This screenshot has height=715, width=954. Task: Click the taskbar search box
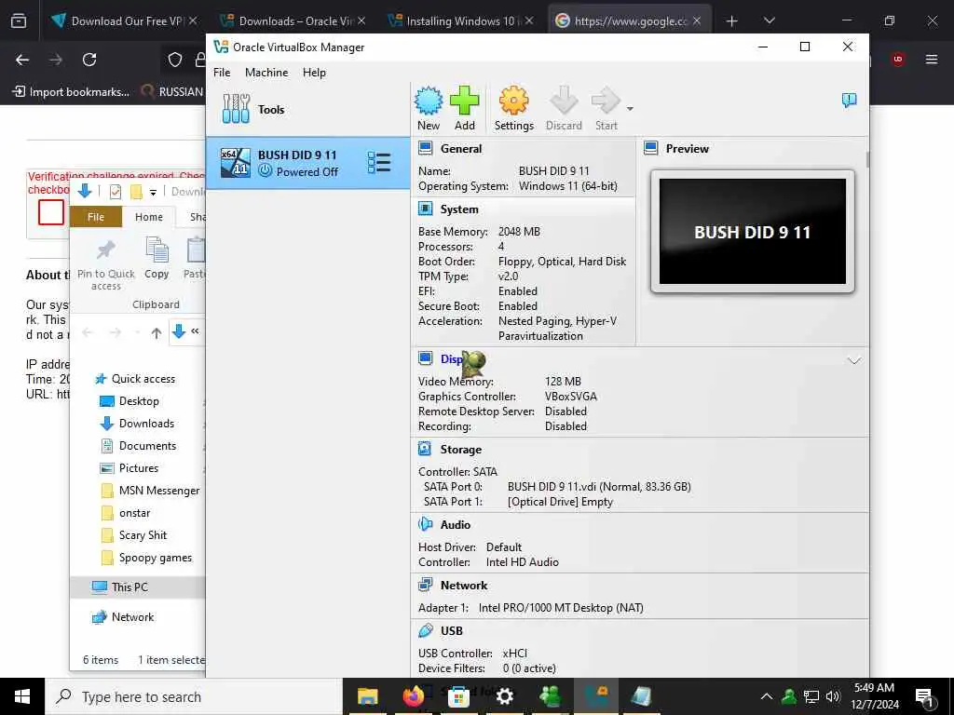(x=194, y=696)
